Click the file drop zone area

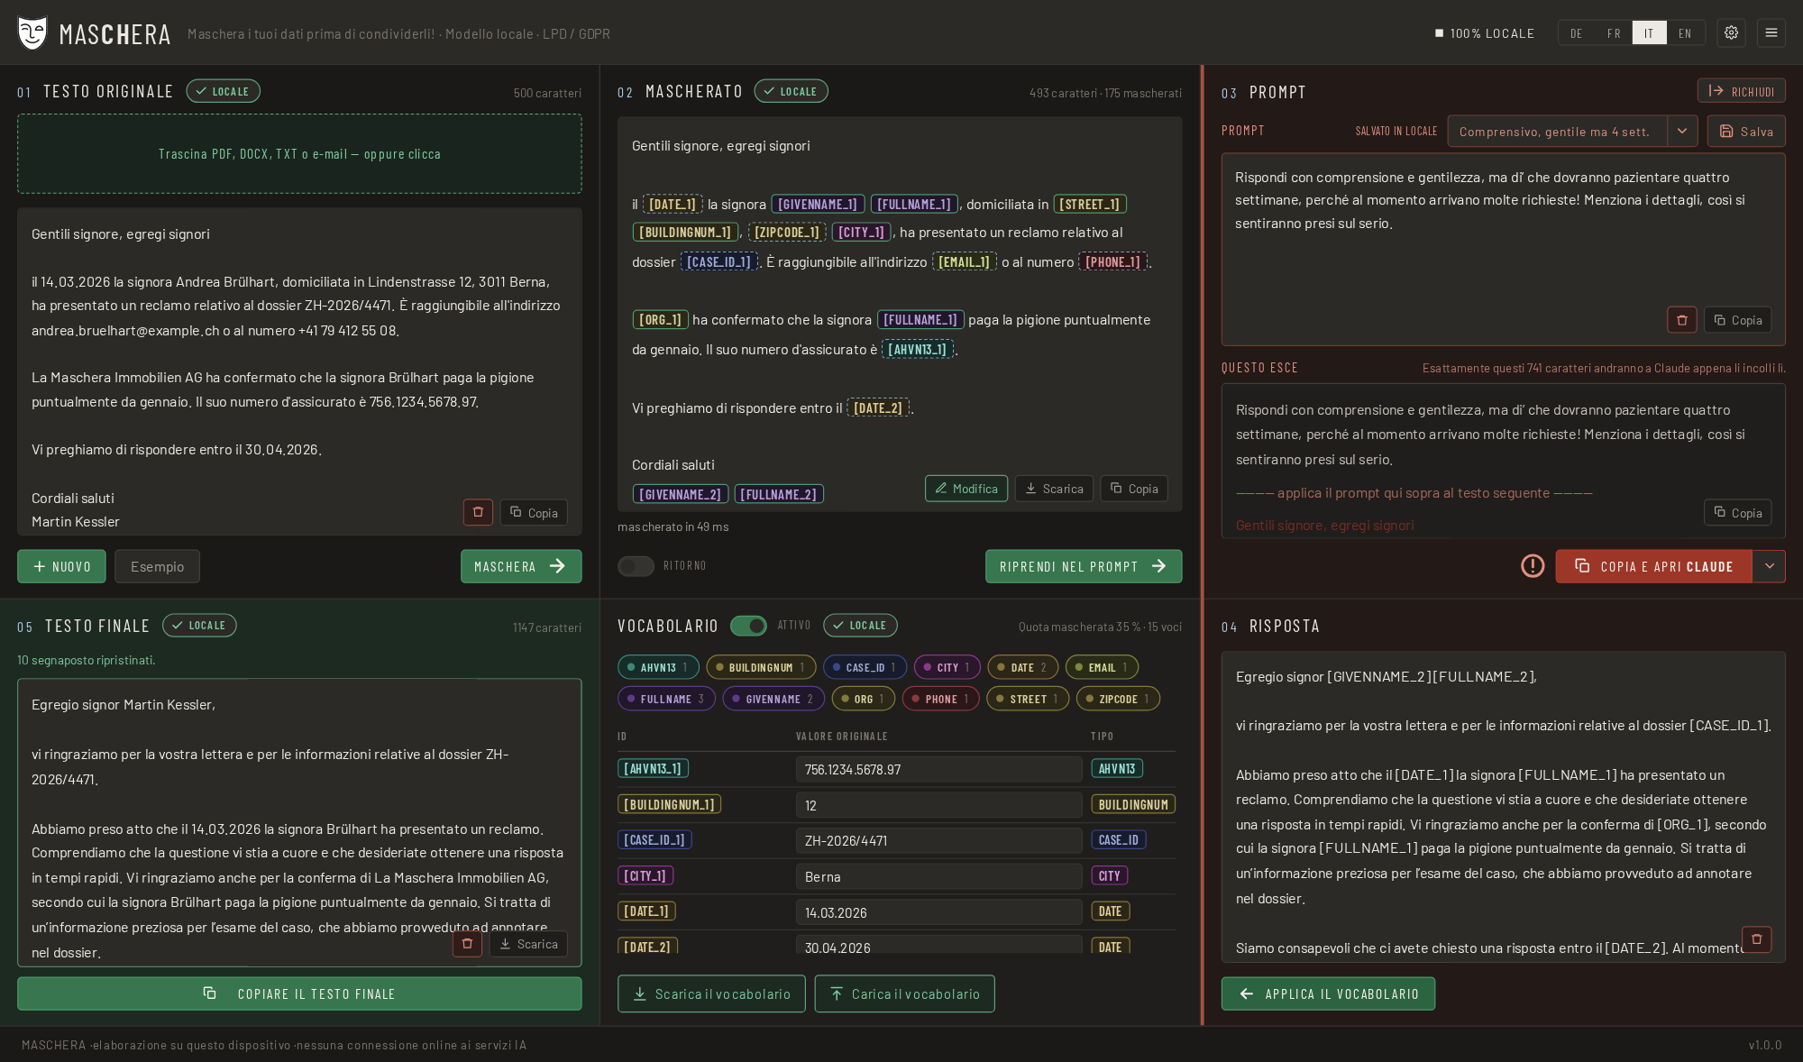299,153
